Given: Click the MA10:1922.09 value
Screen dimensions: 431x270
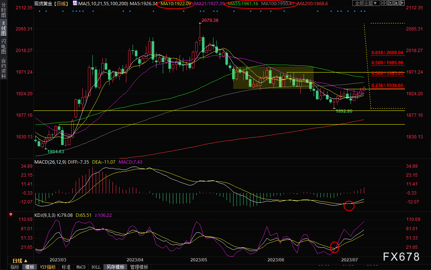Looking at the screenshot, I should click(x=176, y=4).
